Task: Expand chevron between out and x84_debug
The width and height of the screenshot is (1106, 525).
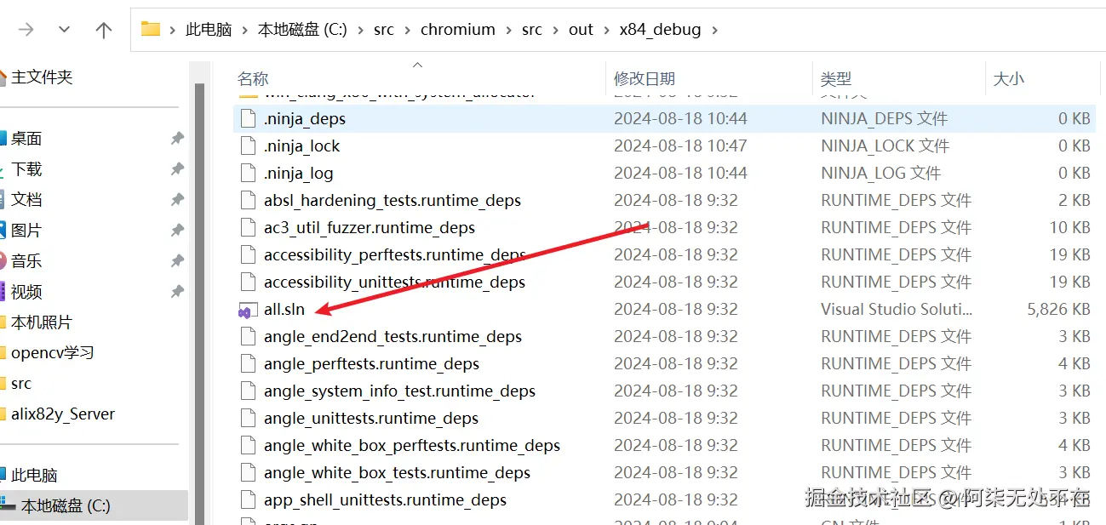Action: (606, 30)
